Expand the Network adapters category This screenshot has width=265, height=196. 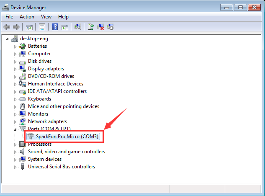(x=15, y=121)
